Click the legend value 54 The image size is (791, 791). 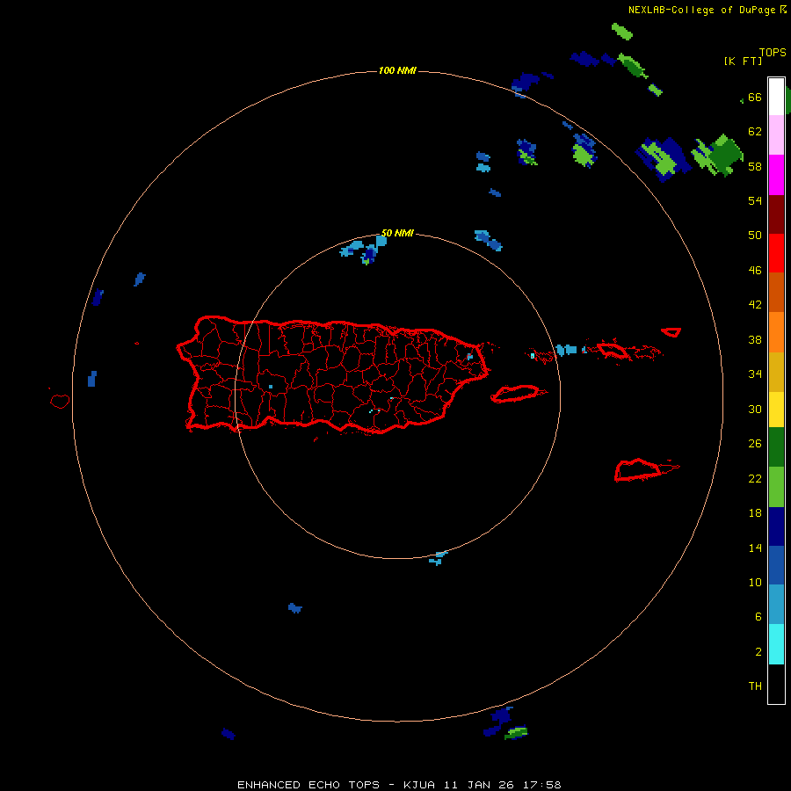755,200
